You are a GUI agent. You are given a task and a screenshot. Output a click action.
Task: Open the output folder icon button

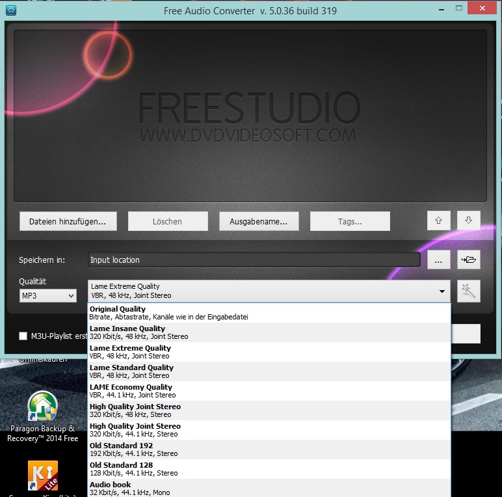[468, 260]
